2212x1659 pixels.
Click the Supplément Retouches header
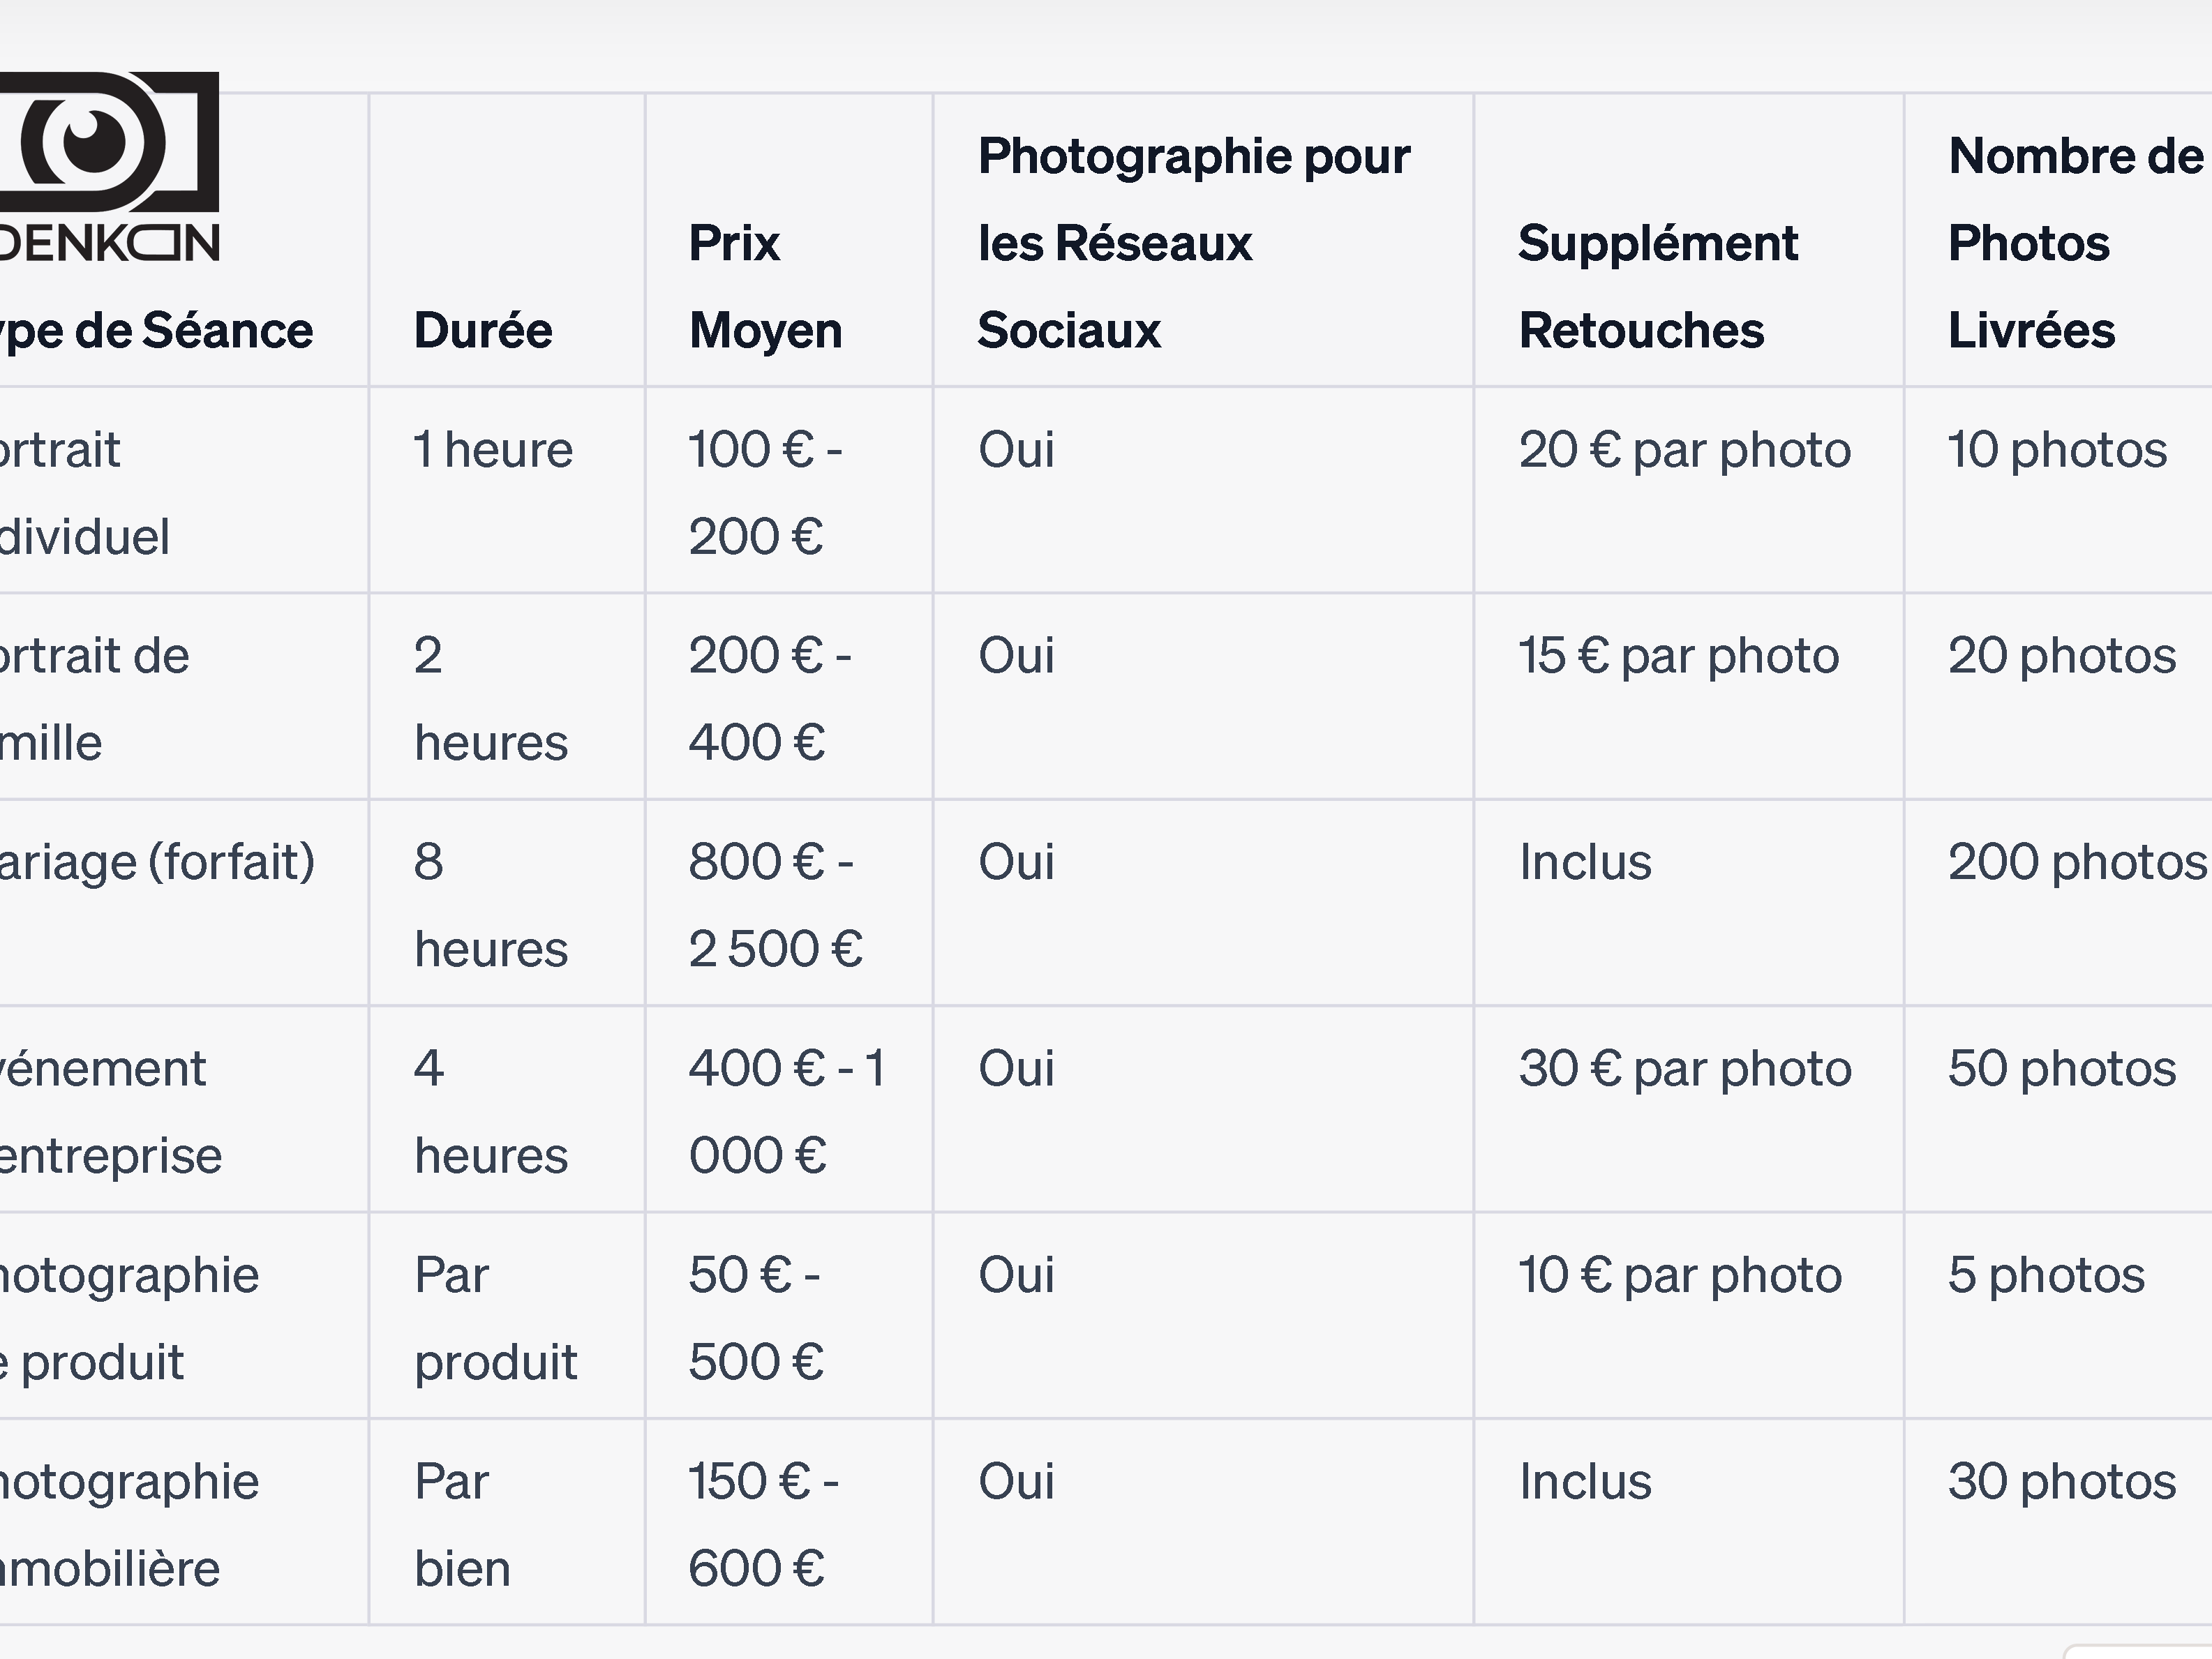tap(1658, 286)
